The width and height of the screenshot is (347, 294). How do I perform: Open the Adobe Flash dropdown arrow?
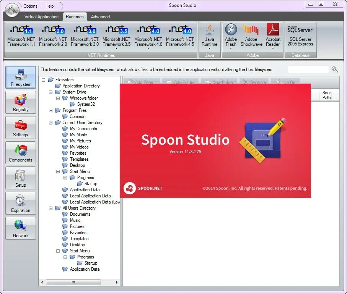point(231,48)
